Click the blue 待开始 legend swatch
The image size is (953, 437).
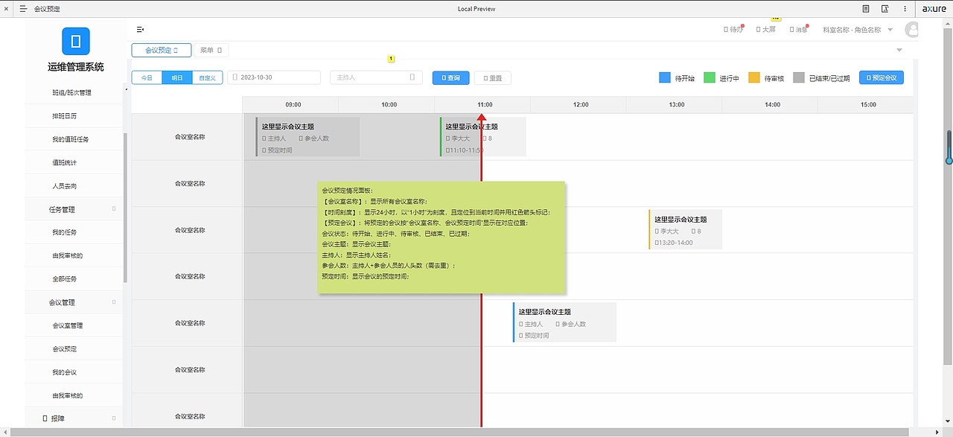tap(665, 77)
